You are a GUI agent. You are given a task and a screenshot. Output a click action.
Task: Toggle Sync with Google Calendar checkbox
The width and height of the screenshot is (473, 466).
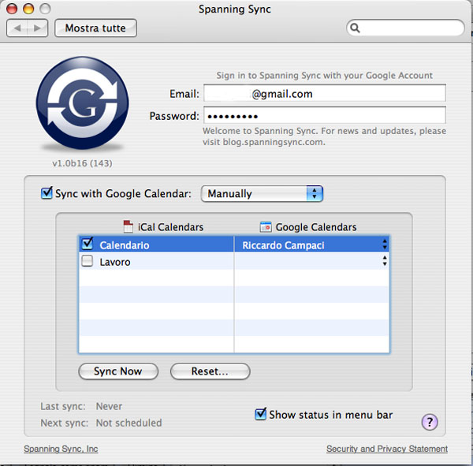(47, 193)
